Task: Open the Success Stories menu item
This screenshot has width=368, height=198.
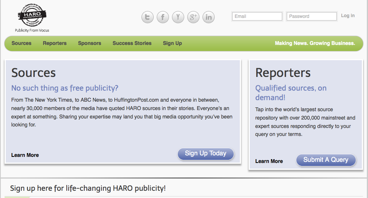Action: [x=132, y=43]
